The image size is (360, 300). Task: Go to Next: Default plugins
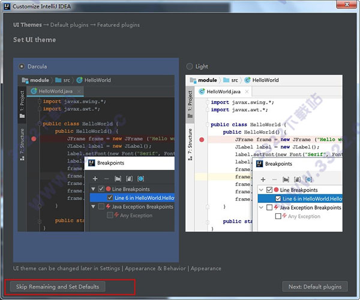click(x=316, y=287)
